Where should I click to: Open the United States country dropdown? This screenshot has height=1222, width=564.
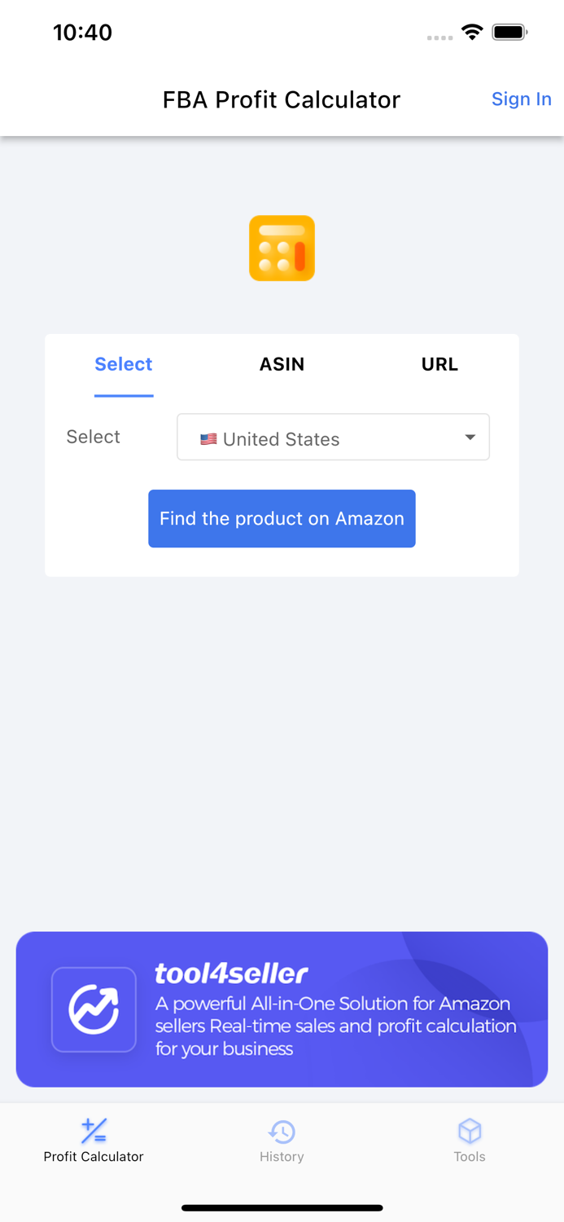[x=333, y=438]
